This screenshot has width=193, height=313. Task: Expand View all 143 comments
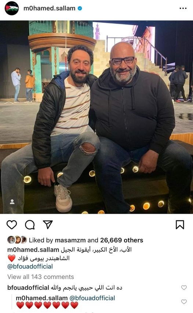click(41, 277)
